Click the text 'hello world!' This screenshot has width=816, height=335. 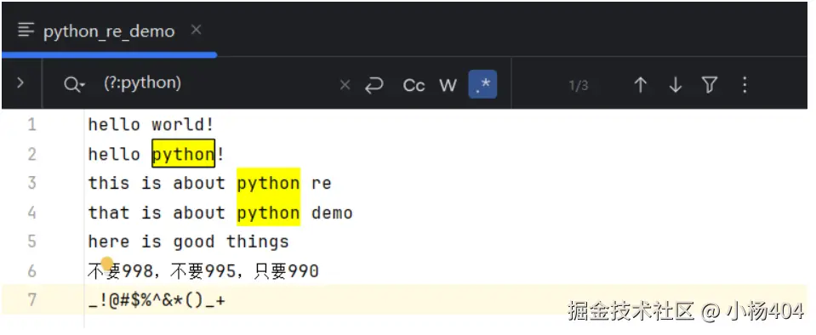[x=151, y=125]
